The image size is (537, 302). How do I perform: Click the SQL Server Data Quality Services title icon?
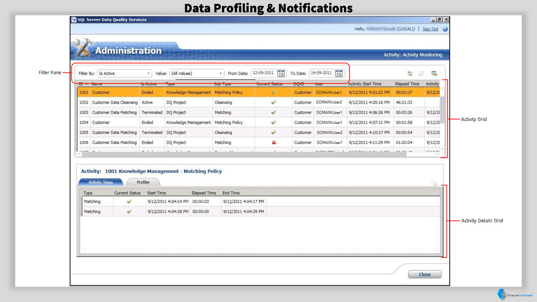click(x=74, y=19)
